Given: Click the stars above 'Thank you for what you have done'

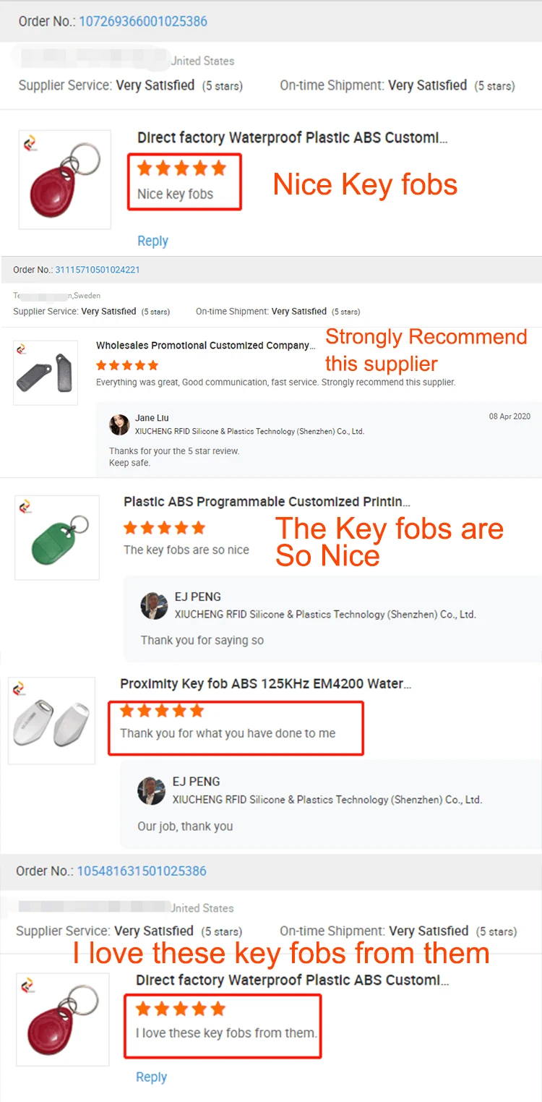Looking at the screenshot, I should point(161,711).
